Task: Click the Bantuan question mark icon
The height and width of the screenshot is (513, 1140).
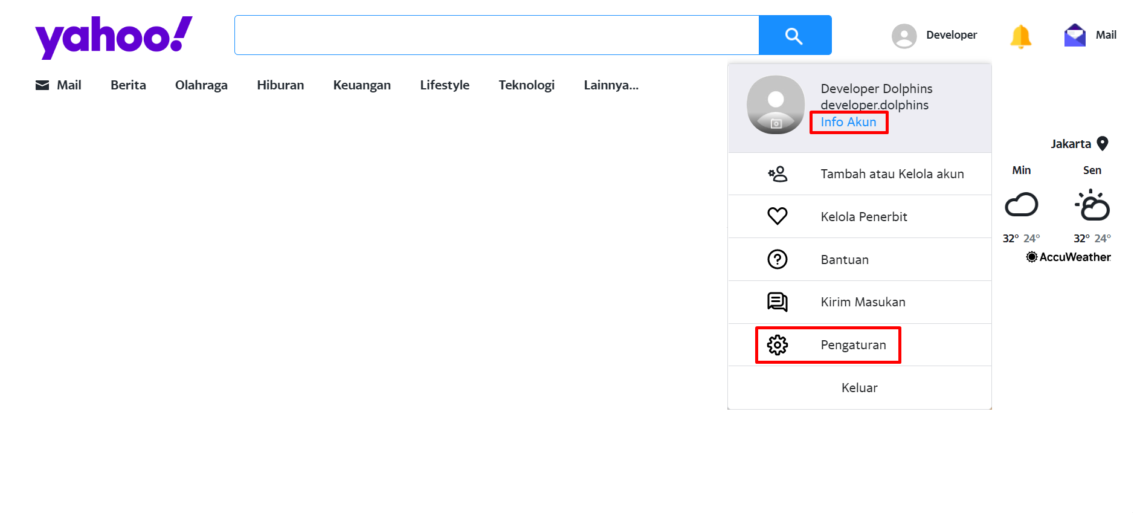Action: coord(777,259)
